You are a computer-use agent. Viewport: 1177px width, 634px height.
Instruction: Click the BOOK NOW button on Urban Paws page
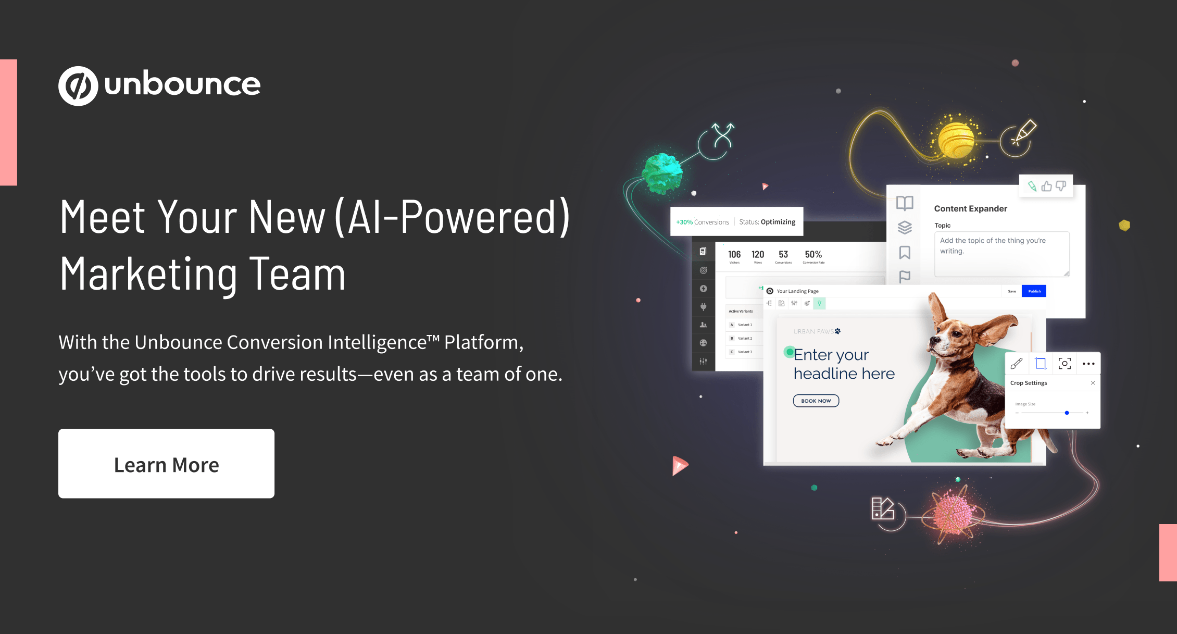click(x=815, y=401)
